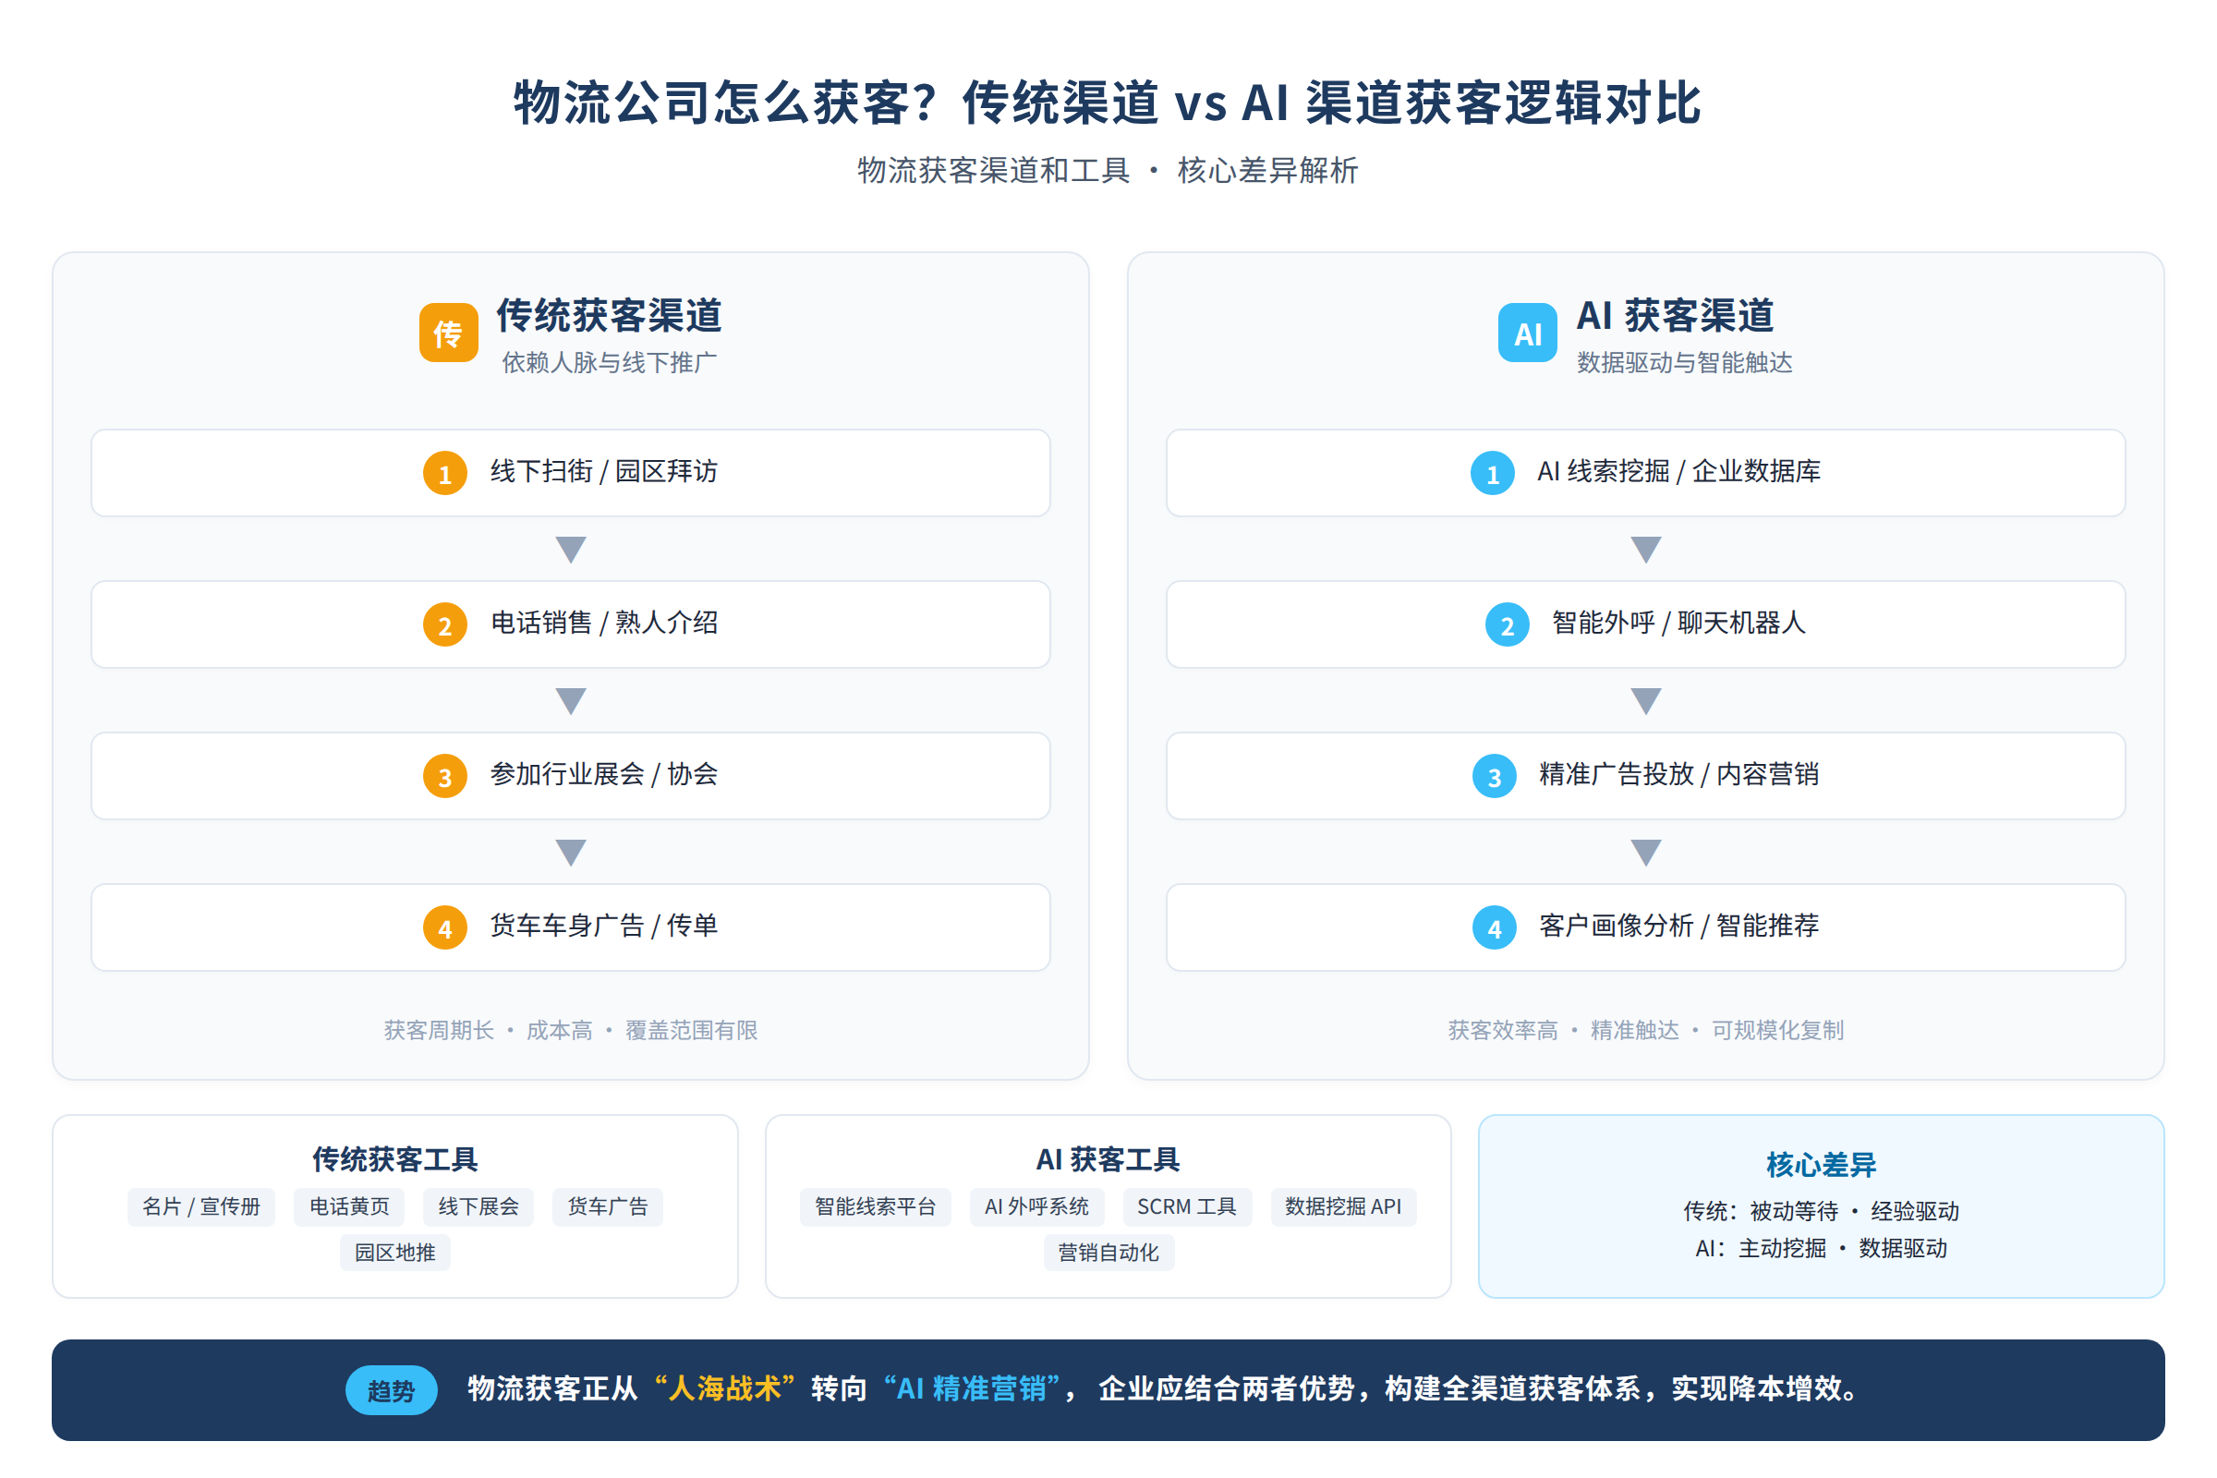The height and width of the screenshot is (1478, 2217).
Task: Click the AI 获客工具 heading
Action: coord(1108,1159)
